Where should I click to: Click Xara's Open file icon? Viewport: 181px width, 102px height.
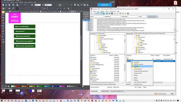point(6,5)
